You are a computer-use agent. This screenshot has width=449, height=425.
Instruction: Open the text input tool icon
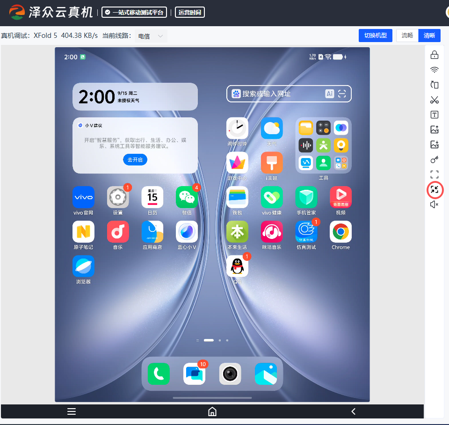click(x=435, y=115)
